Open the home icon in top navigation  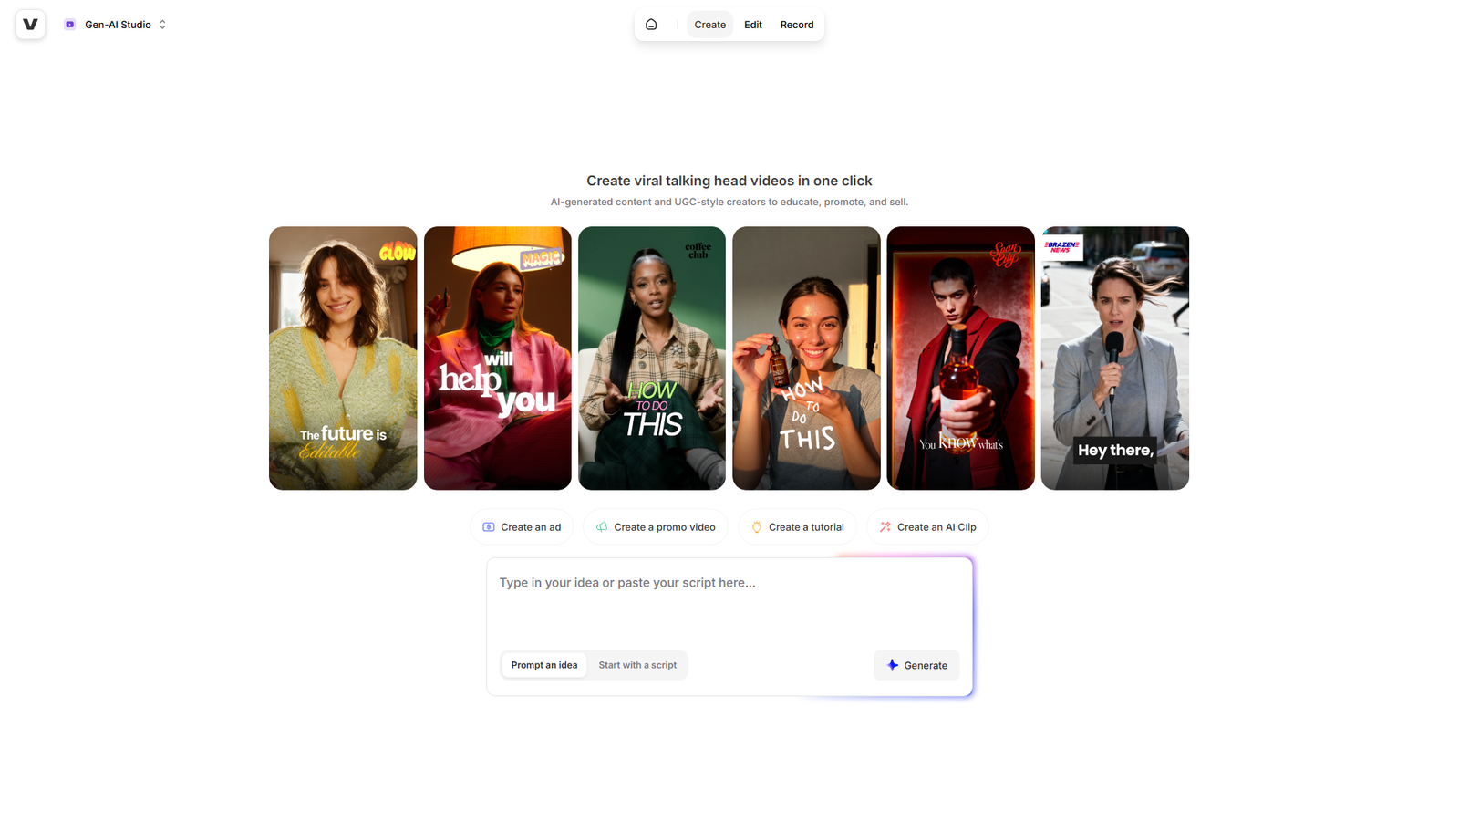(x=651, y=25)
